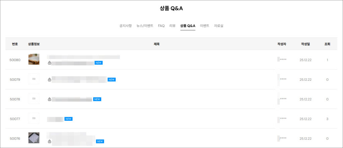
Task: Select the 리뷰 tab
Action: tap(173, 26)
